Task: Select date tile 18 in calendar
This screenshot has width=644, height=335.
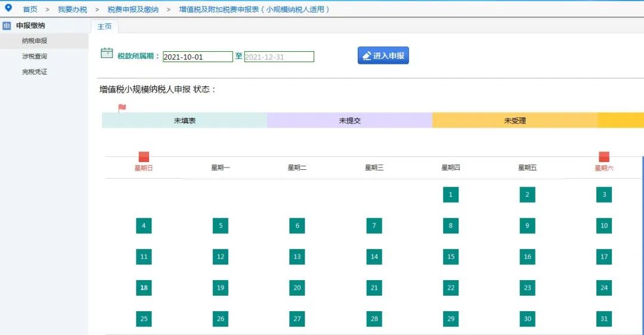Action: click(144, 288)
